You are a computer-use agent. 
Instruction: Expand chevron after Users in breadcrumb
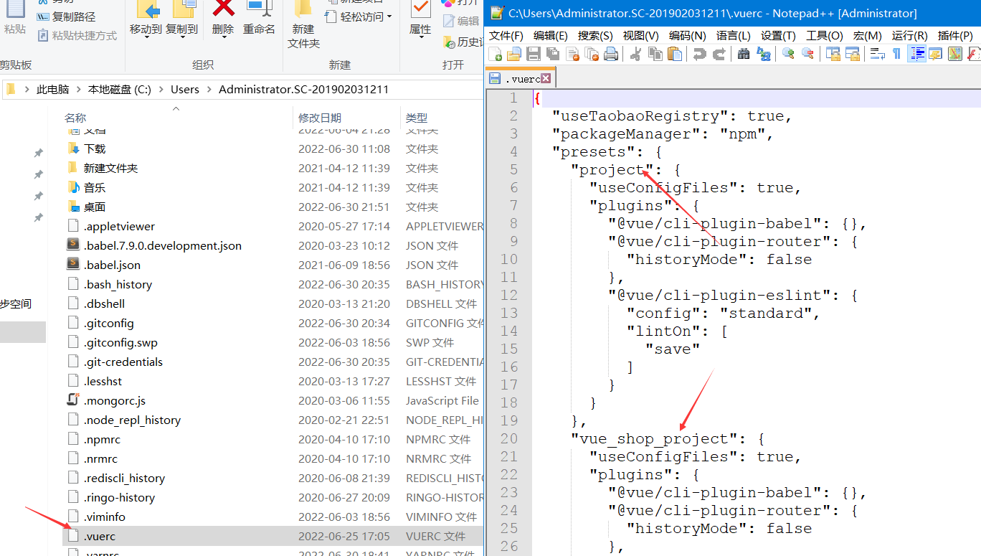pos(209,90)
